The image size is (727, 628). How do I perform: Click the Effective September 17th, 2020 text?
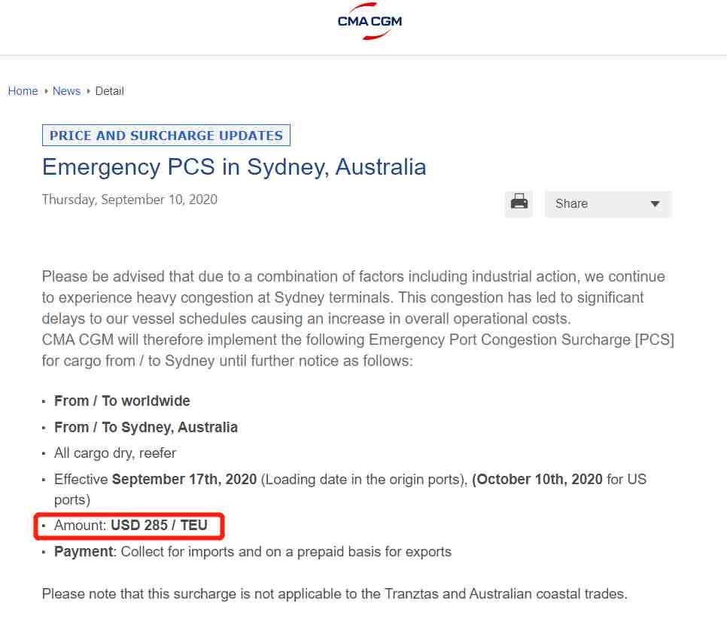(x=155, y=479)
